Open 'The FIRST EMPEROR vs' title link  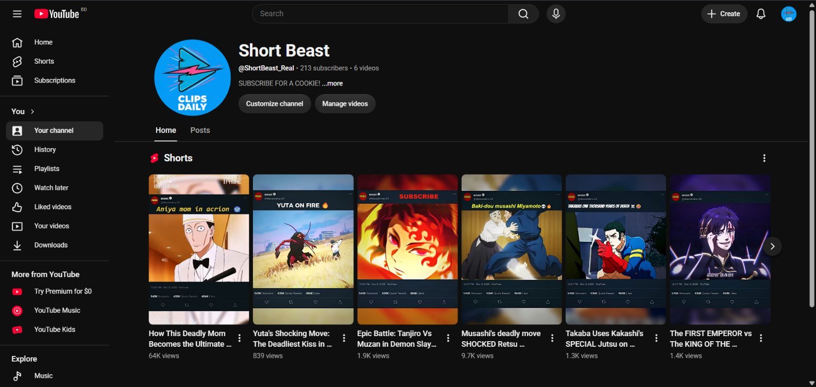tap(711, 339)
